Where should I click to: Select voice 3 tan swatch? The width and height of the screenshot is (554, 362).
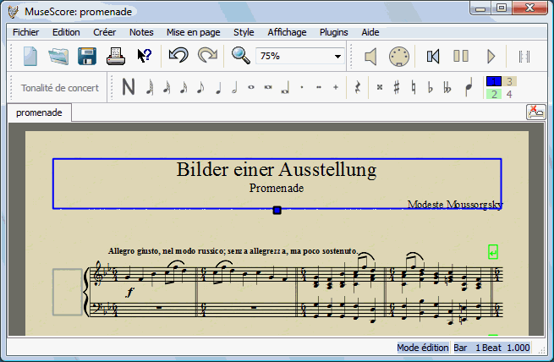coord(509,81)
